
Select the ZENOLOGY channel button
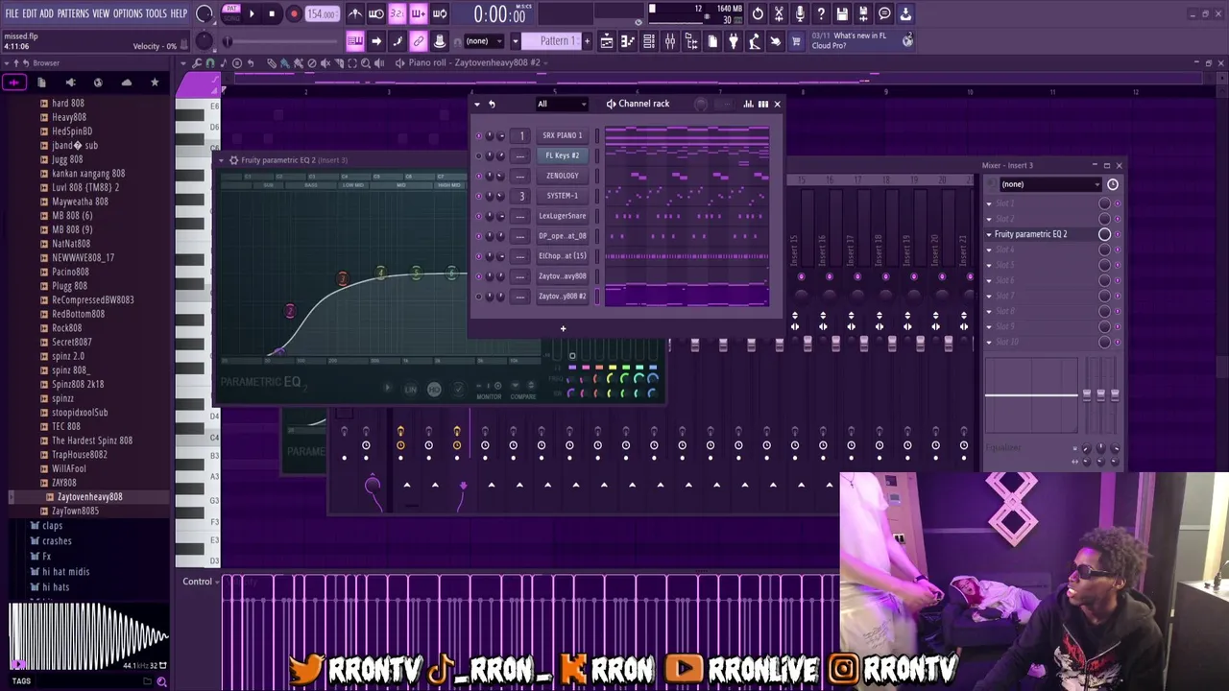(x=562, y=176)
